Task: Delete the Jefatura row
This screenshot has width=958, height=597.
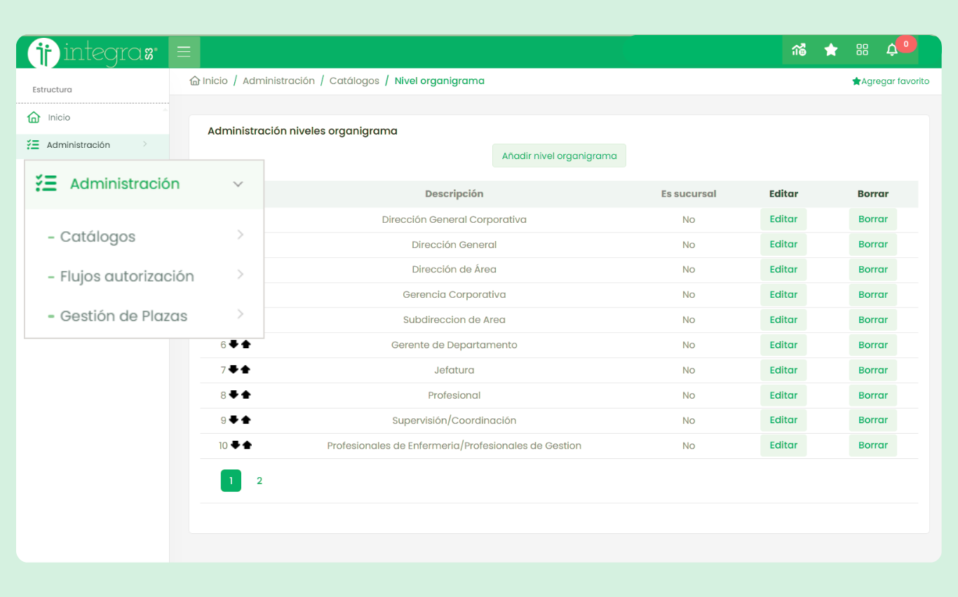Action: click(x=872, y=371)
